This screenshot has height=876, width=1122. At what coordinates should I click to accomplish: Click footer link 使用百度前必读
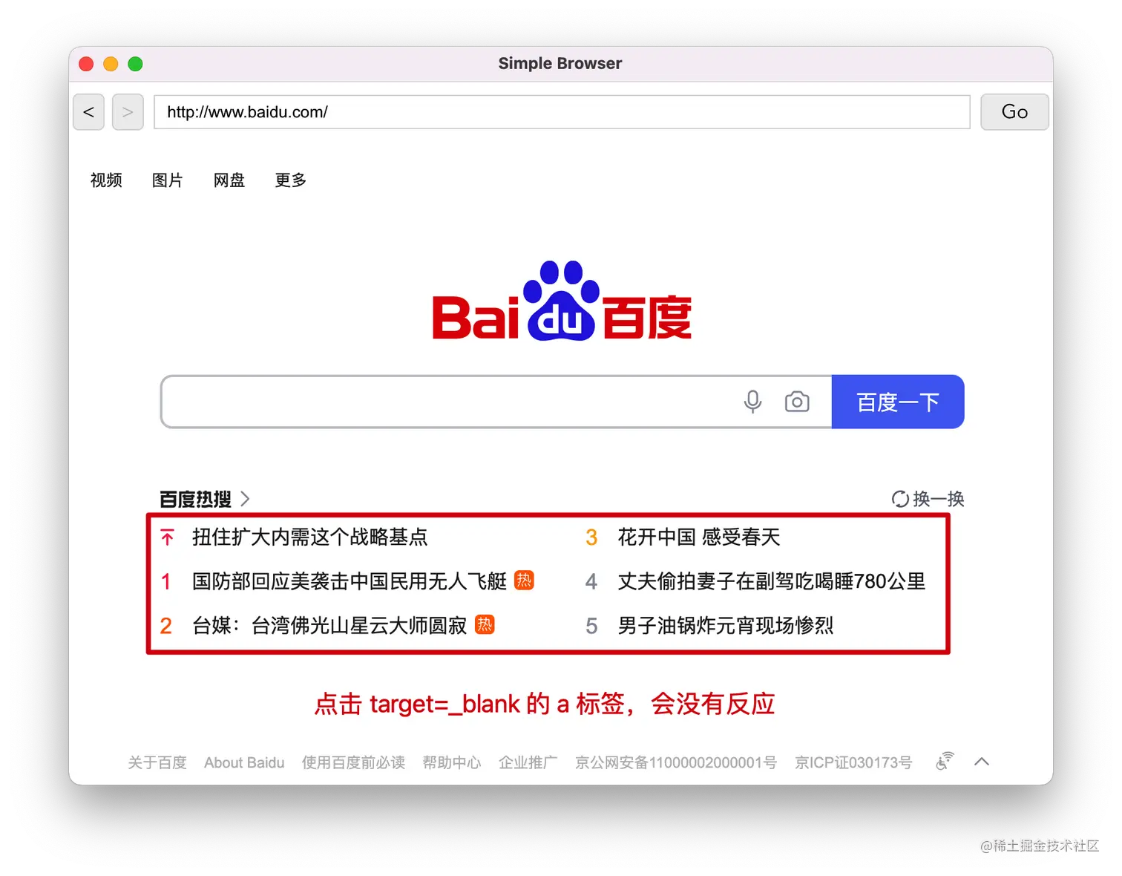pos(353,762)
